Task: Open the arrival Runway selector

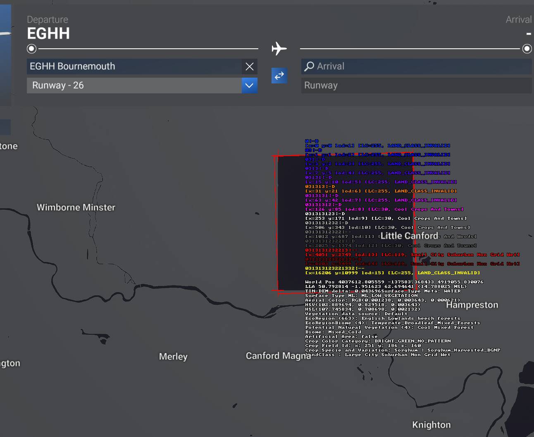Action: 415,85
